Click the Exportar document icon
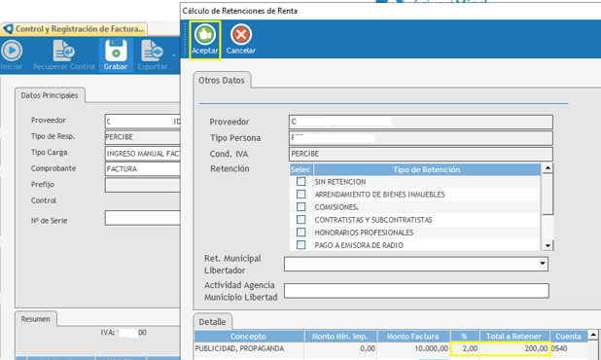 152,51
